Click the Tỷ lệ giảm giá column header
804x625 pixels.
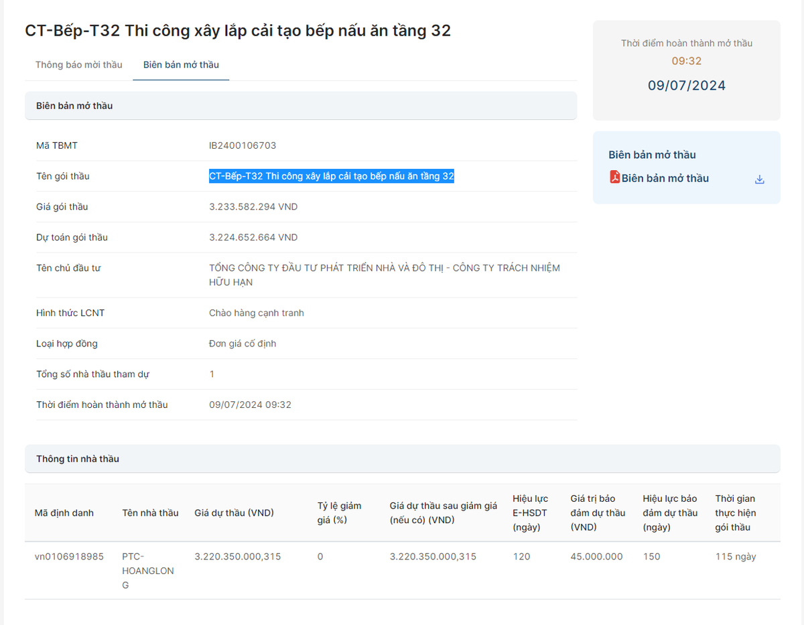339,512
